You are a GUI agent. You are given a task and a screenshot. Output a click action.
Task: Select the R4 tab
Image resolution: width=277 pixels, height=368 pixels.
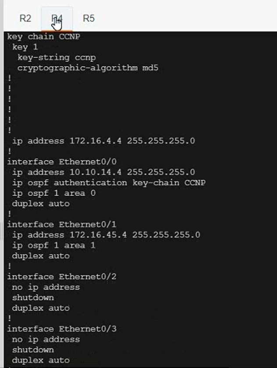(57, 18)
